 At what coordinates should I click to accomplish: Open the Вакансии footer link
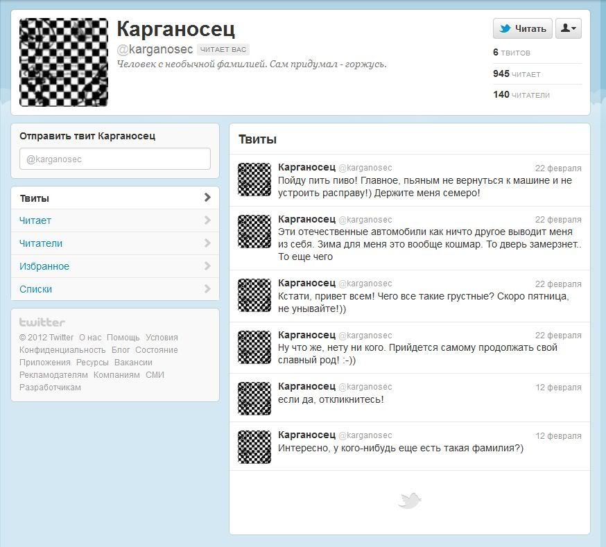[x=133, y=363]
